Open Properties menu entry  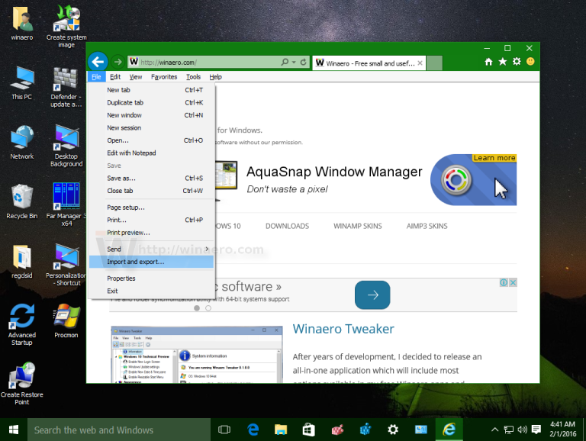151,278
